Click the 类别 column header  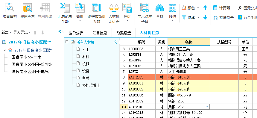click(162, 42)
